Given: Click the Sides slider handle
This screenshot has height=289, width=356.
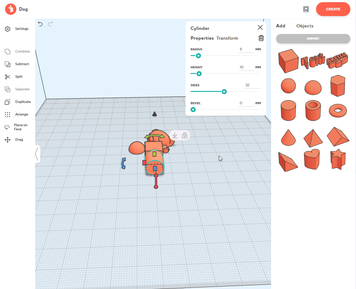Looking at the screenshot, I should 224,92.
